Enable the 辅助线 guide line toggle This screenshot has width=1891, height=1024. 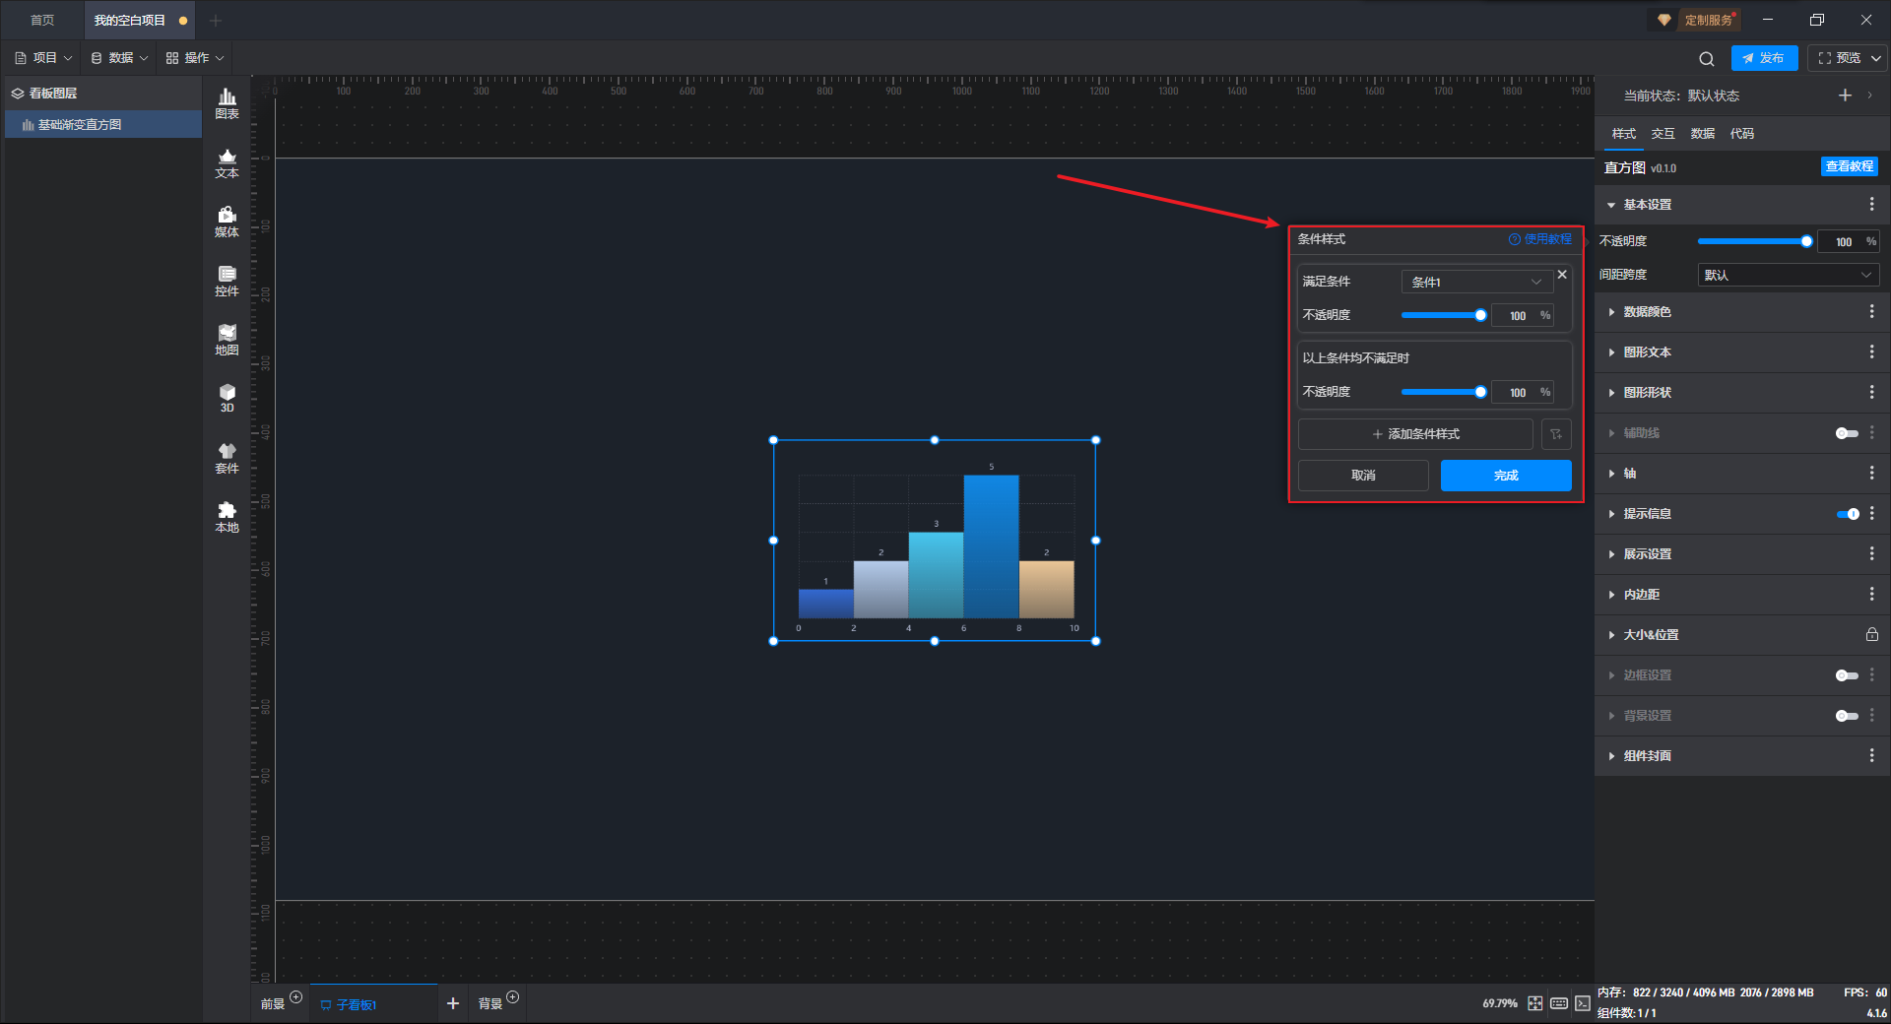pyautogui.click(x=1846, y=433)
